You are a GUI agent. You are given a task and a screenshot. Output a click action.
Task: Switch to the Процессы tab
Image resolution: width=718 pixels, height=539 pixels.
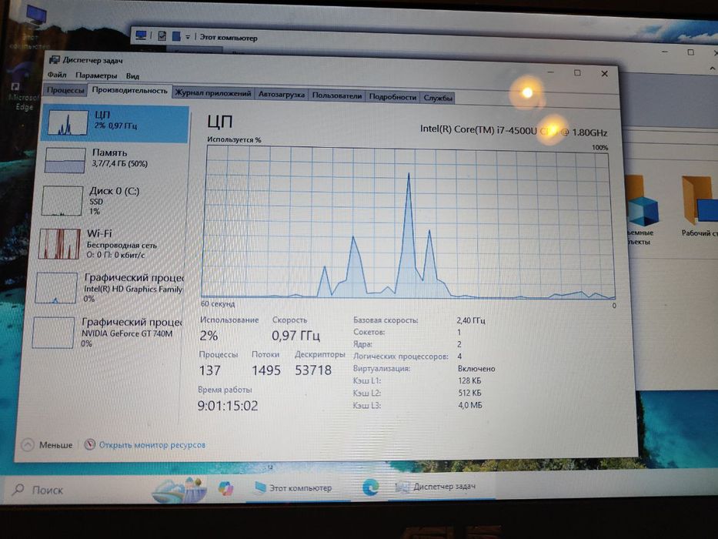point(65,90)
